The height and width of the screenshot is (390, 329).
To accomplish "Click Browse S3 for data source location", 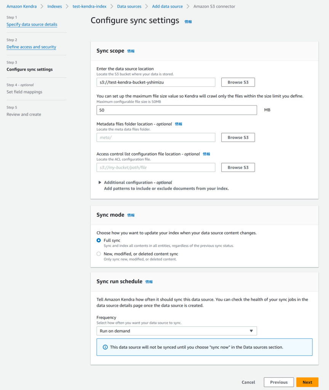I will tap(238, 82).
